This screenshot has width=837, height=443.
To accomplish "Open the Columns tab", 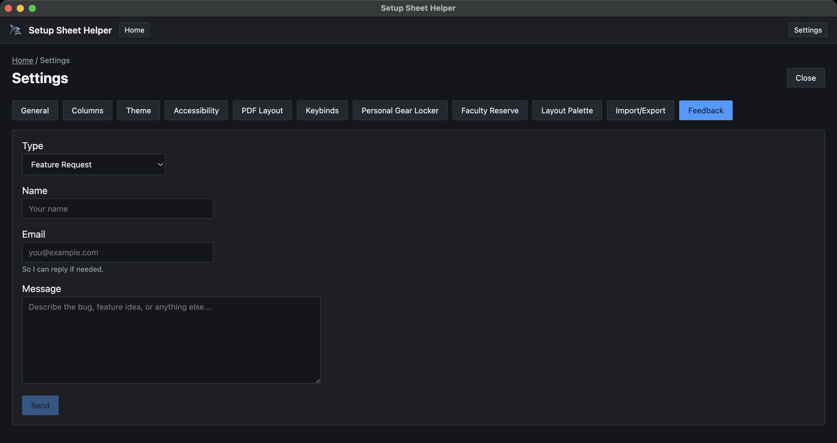I will click(87, 110).
